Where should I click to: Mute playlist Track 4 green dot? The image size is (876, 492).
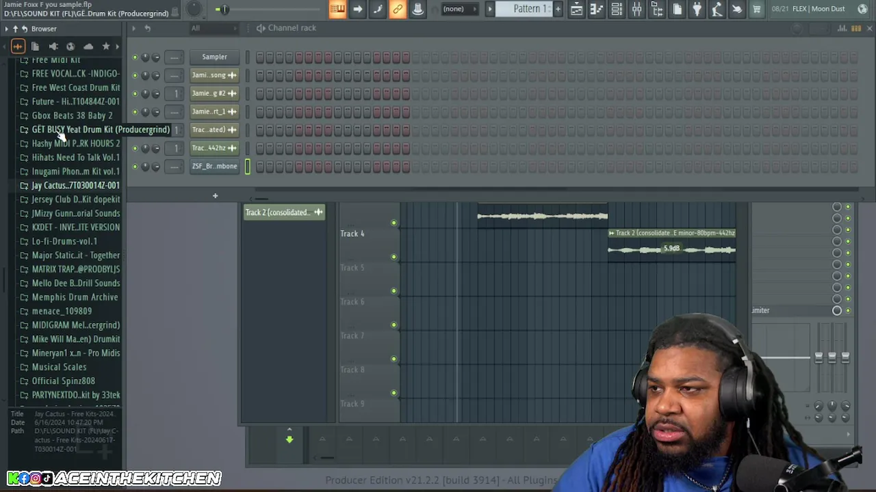pyautogui.click(x=394, y=257)
